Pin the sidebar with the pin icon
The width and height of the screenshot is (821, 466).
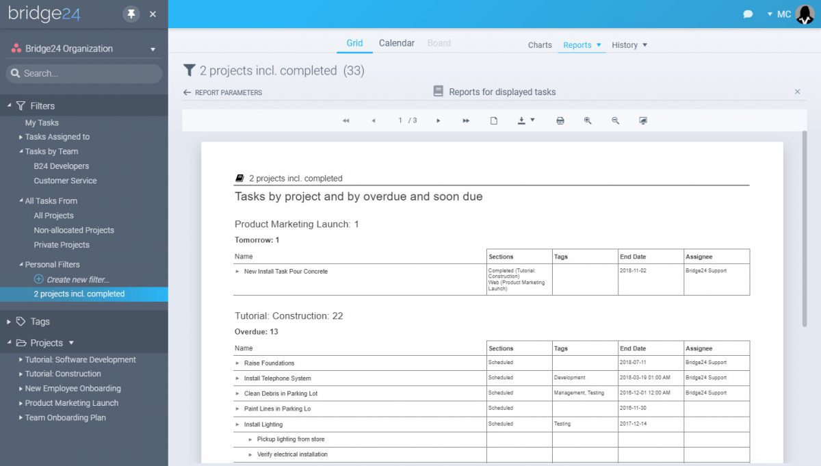[x=131, y=14]
